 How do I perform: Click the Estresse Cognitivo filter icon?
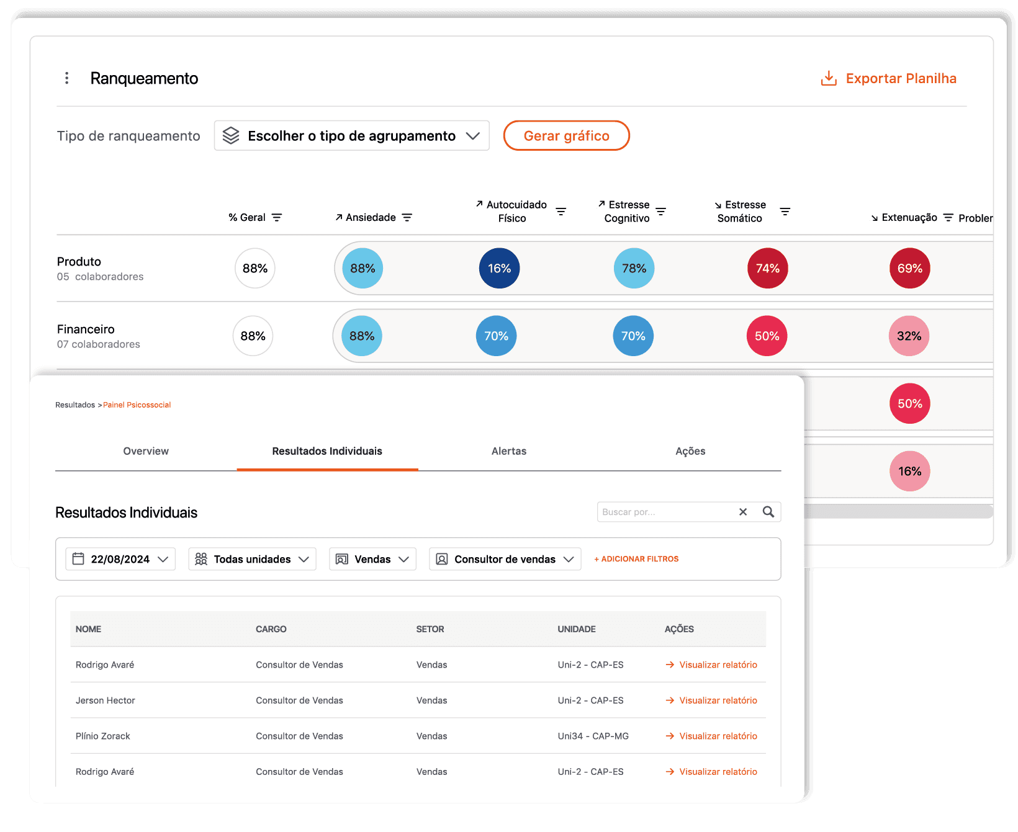click(661, 212)
